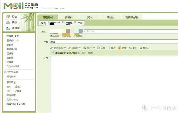
Task: Open the 群邮件 folder in sidebar
Action: click(x=10, y=45)
